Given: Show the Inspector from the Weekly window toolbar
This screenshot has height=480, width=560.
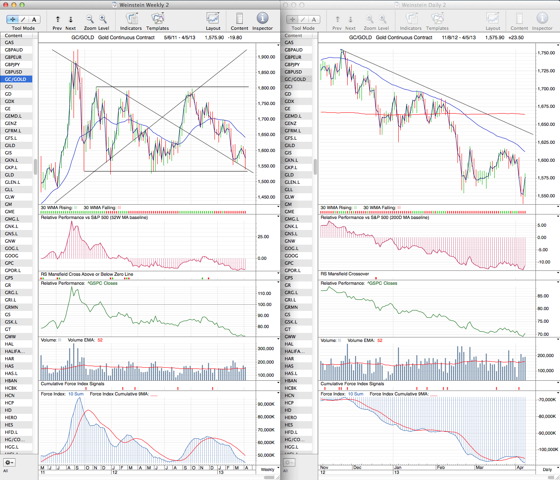Looking at the screenshot, I should point(262,19).
